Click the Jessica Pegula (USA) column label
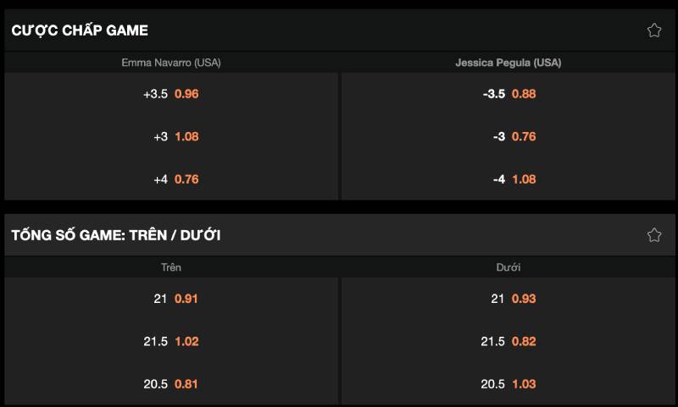 (508, 63)
